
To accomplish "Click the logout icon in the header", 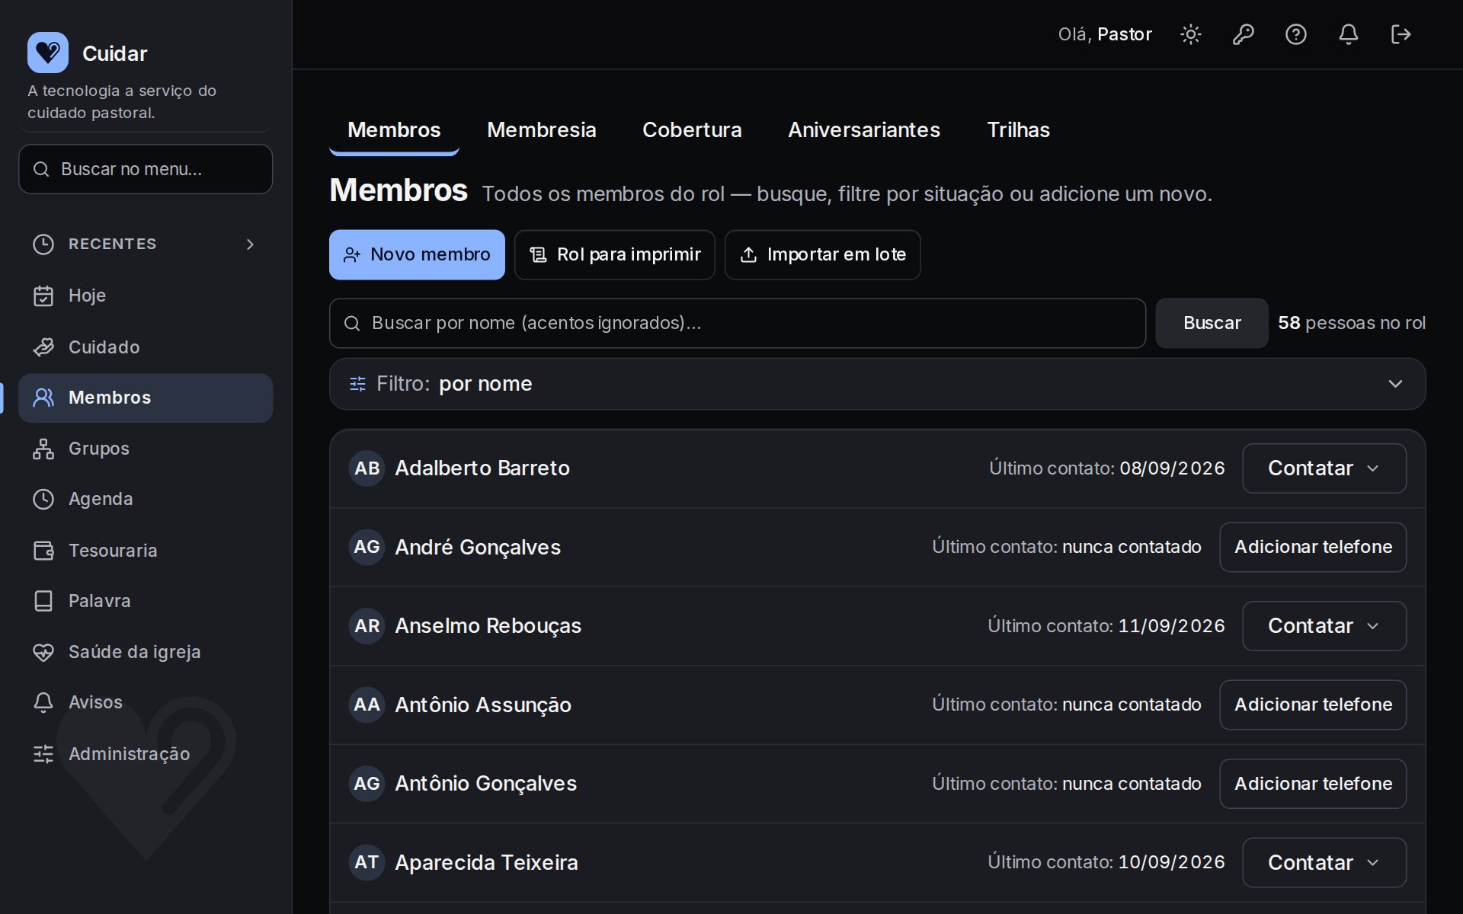I will coord(1401,34).
